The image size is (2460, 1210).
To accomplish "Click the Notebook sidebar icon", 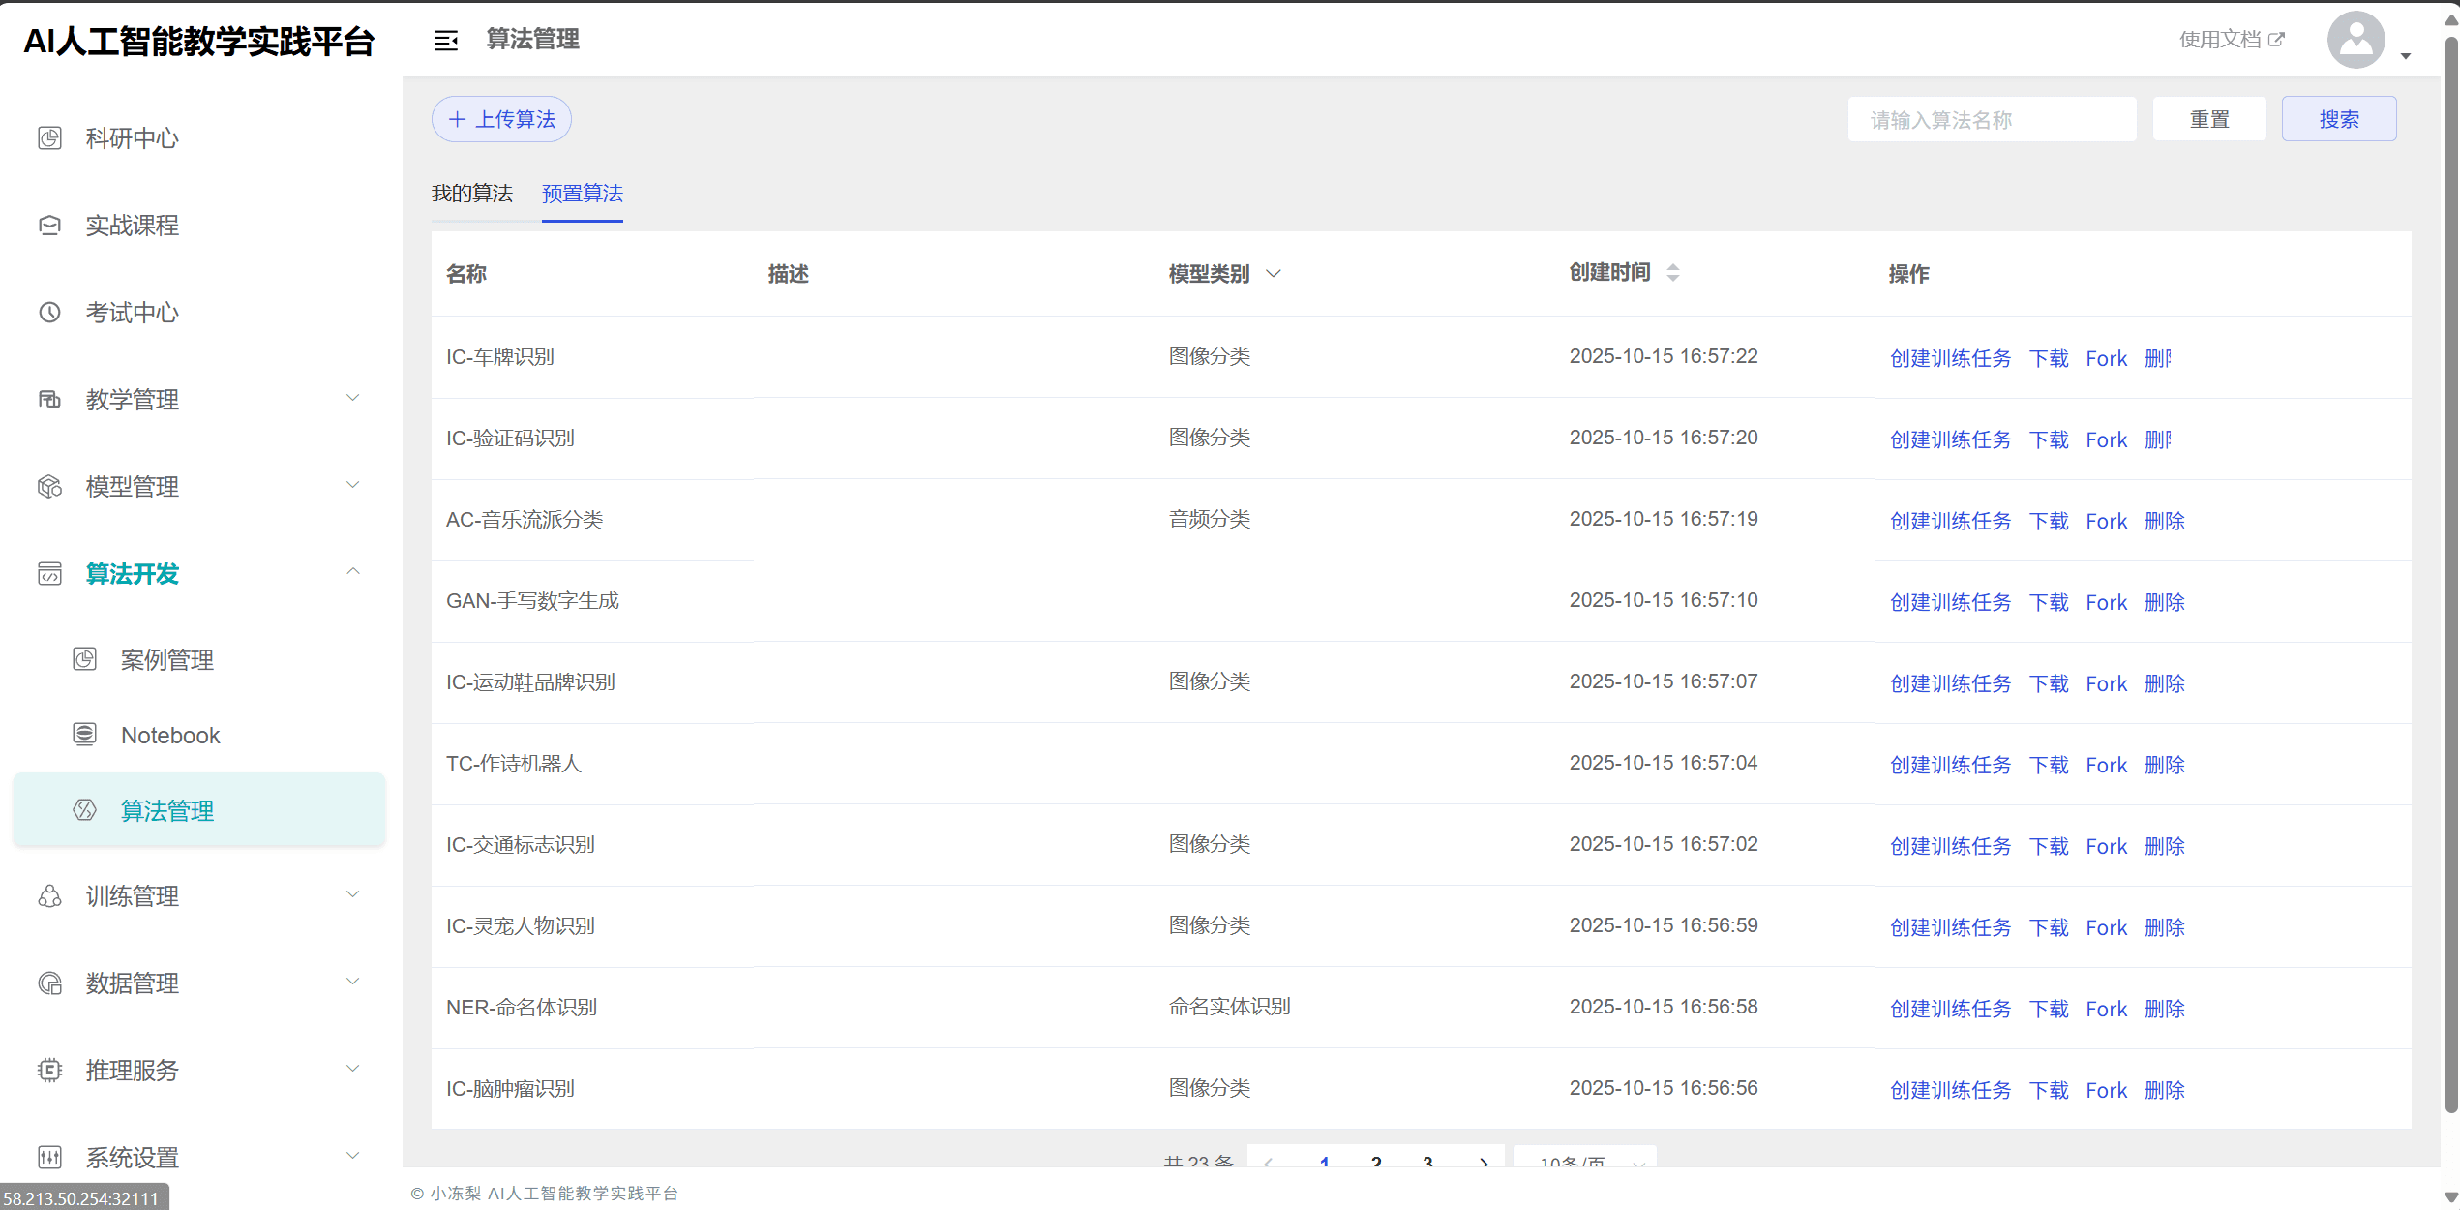I will (84, 735).
